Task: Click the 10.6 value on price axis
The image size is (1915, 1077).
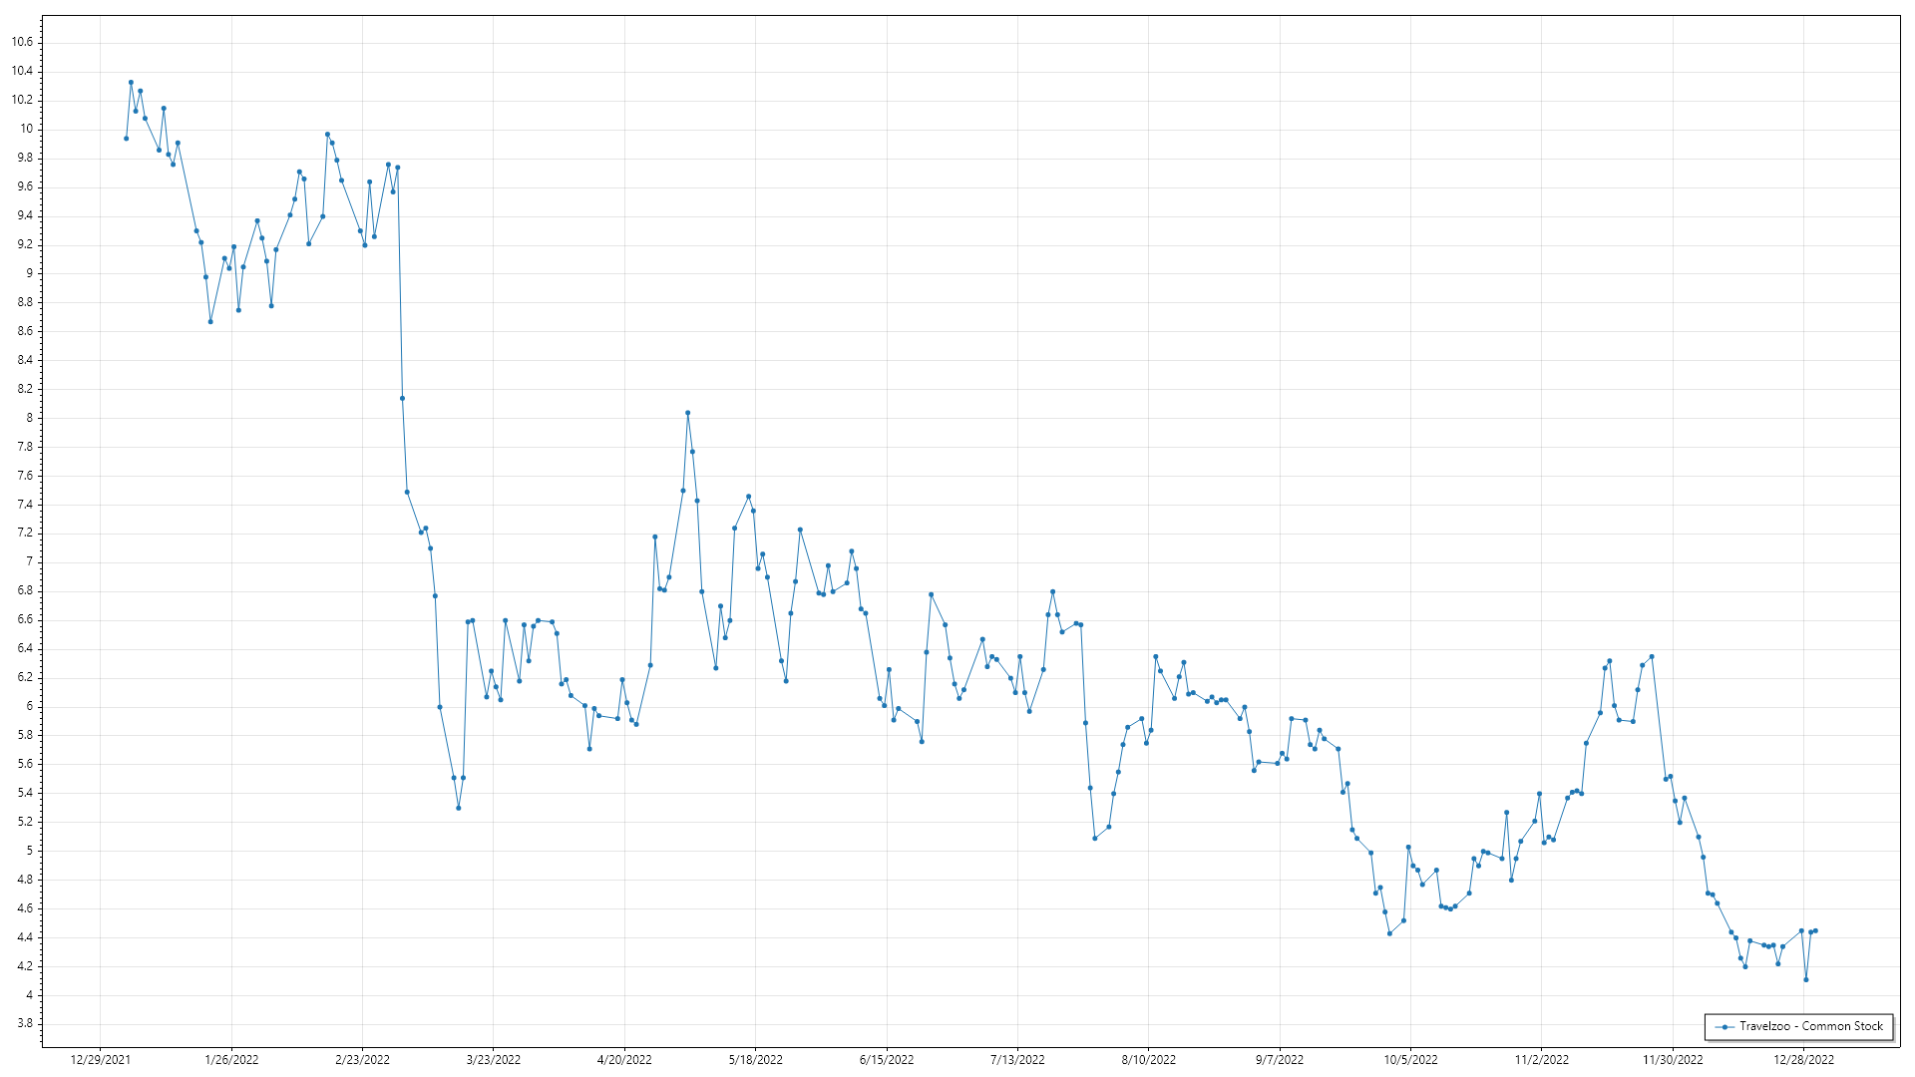Action: tap(22, 42)
